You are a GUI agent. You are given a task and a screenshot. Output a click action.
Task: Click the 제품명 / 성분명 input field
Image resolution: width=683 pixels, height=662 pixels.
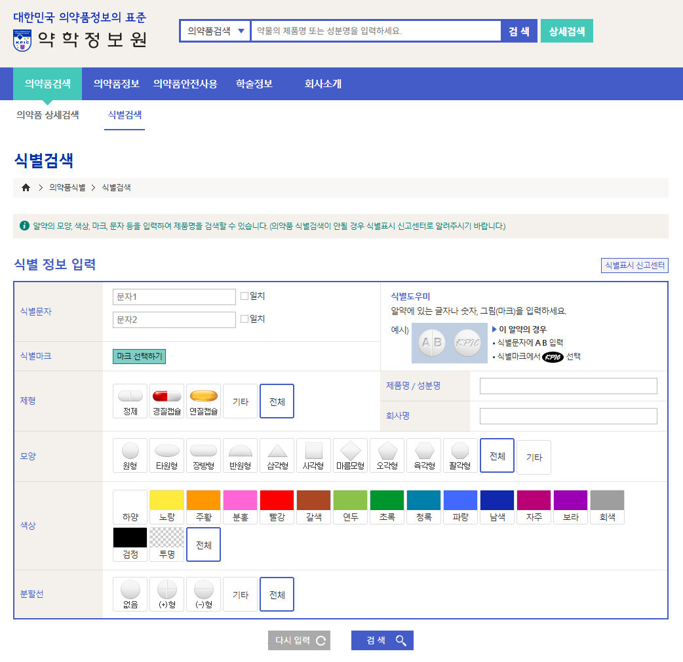tap(568, 386)
